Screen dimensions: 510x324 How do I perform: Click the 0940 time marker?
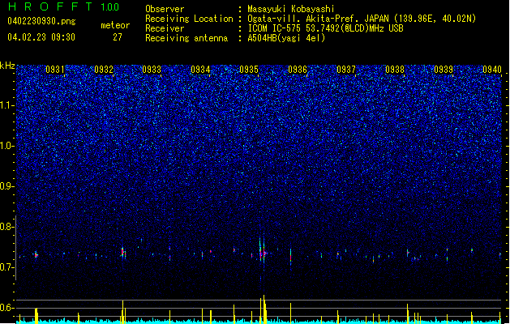pyautogui.click(x=492, y=70)
